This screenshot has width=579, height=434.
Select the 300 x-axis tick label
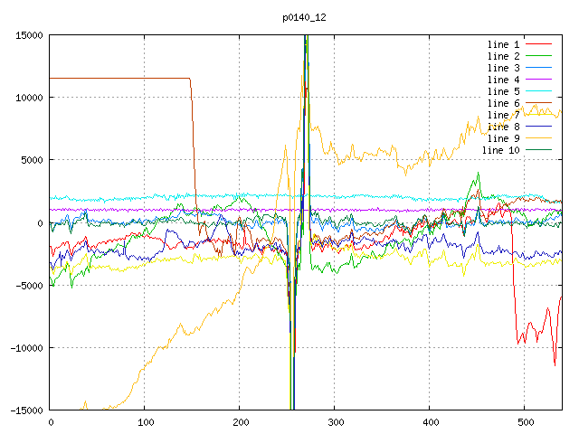pos(335,422)
